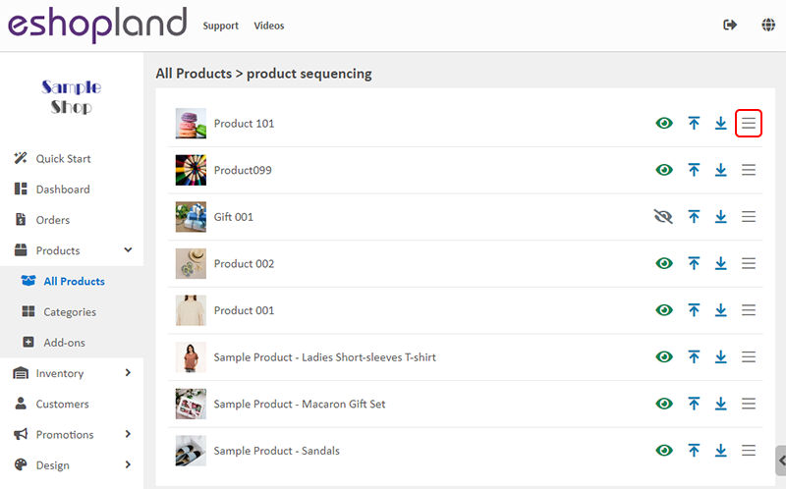
Task: Collapse the Products menu chevron
Action: [129, 250]
